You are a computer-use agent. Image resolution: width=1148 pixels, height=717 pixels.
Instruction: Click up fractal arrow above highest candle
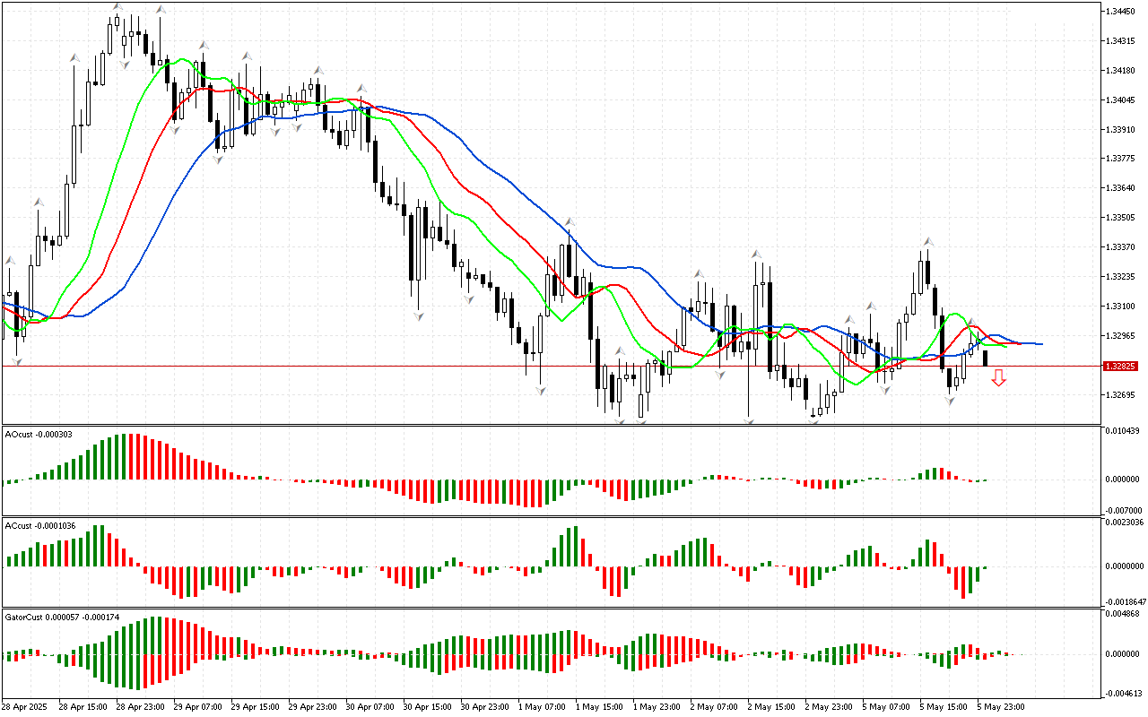(117, 7)
